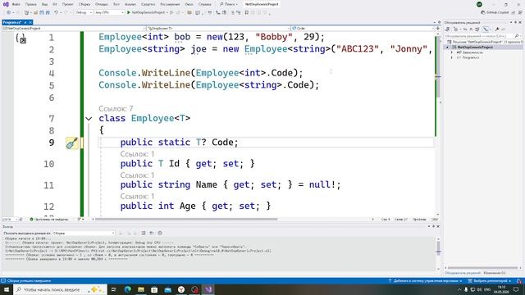Open the Any CPU platform dropdown

tap(109, 12)
